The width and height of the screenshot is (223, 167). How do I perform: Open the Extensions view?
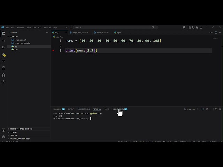click(3, 55)
